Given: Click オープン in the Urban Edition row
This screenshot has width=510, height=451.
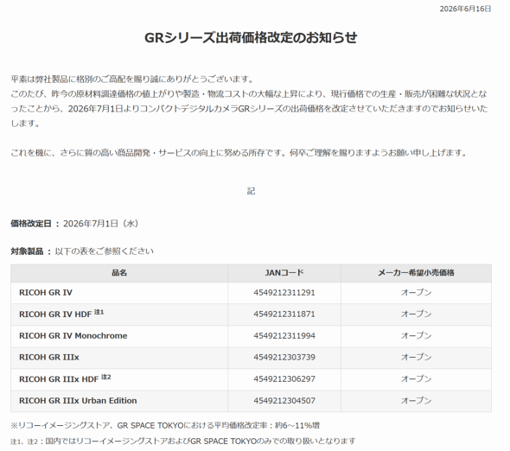Looking at the screenshot, I should 416,401.
